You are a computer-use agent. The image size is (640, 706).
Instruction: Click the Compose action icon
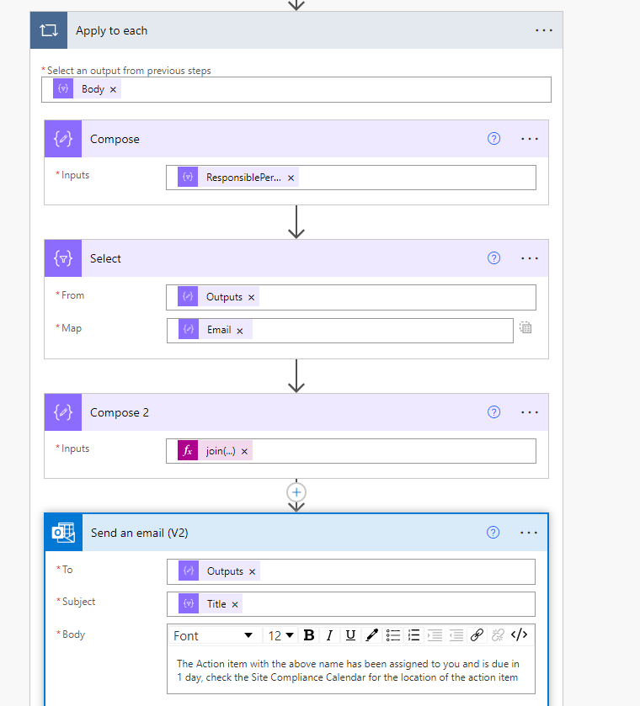click(x=63, y=139)
